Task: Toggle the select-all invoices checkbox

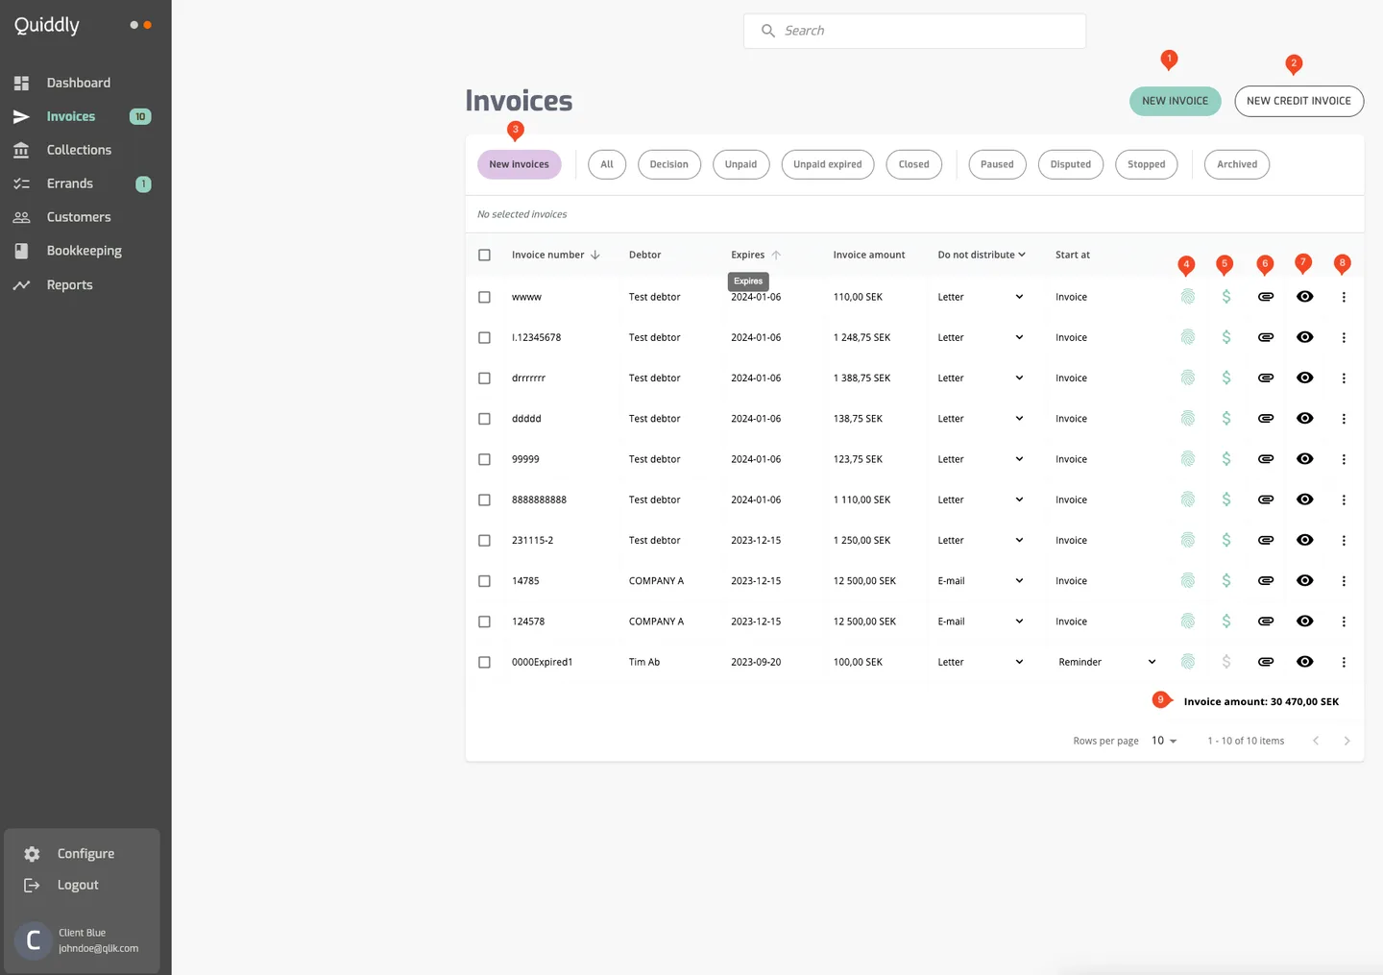Action: (484, 256)
